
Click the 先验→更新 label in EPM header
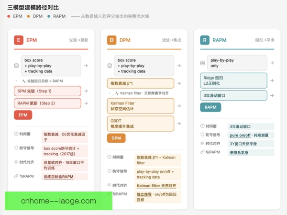tap(78, 40)
